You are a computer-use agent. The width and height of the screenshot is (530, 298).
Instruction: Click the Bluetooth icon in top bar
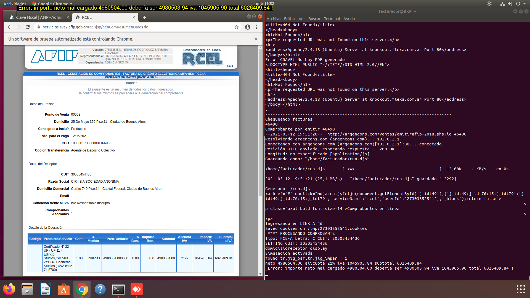pos(489,4)
